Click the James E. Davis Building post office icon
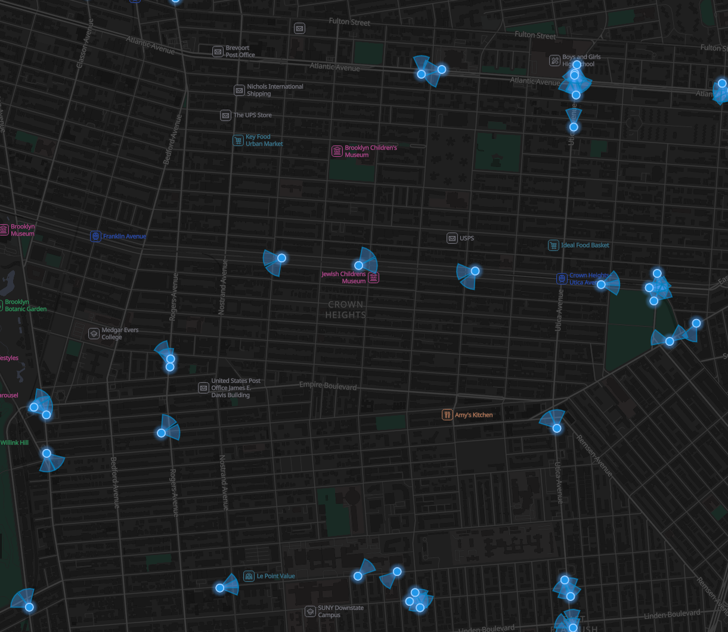Screen dimensions: 728x632 [x=203, y=388]
